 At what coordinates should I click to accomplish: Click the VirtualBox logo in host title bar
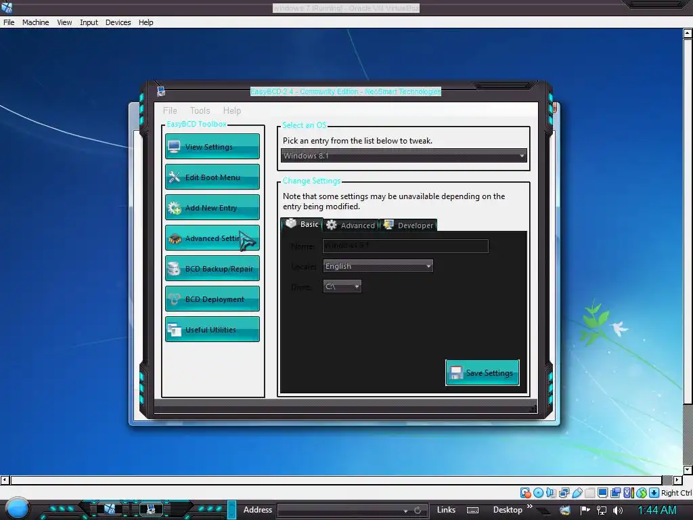coord(7,7)
